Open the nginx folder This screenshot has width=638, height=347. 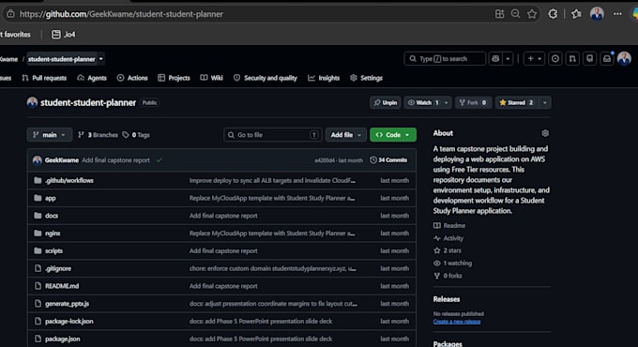[x=53, y=234]
